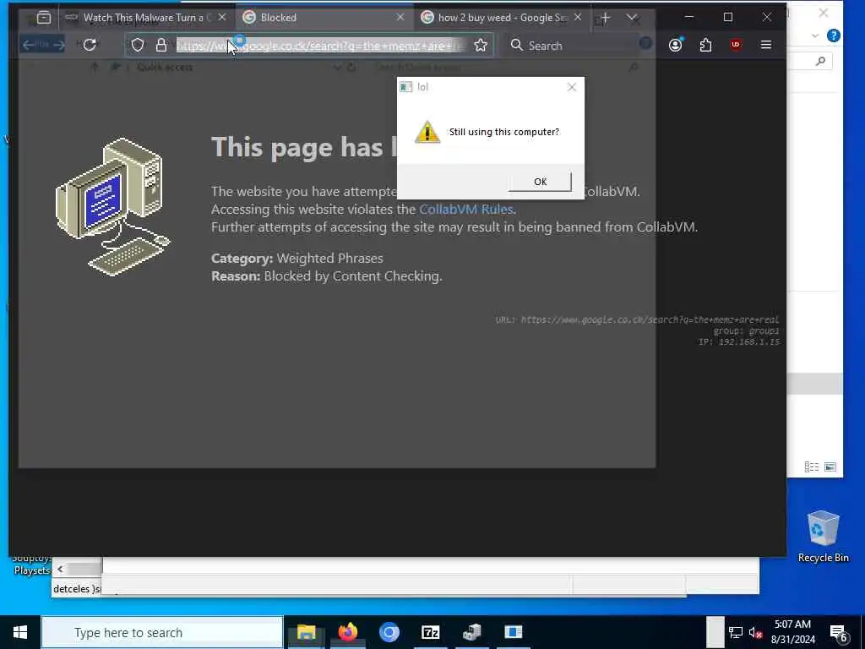Screen dimensions: 865x649
Task: Open the Windows Start menu
Action: click(x=20, y=632)
